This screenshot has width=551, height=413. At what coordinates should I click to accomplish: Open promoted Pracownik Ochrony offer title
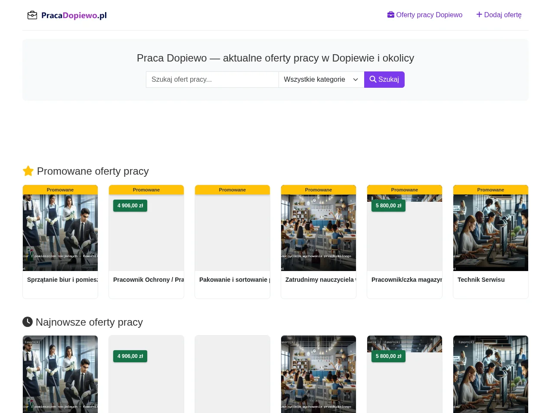point(149,280)
